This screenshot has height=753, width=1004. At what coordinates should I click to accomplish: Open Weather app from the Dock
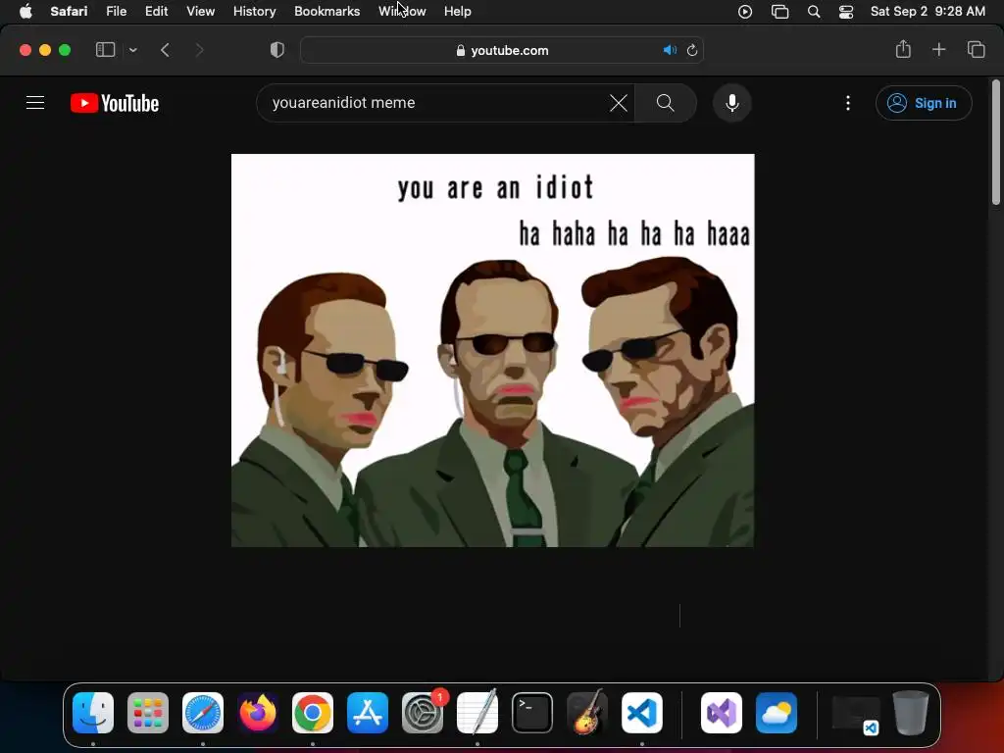777,713
